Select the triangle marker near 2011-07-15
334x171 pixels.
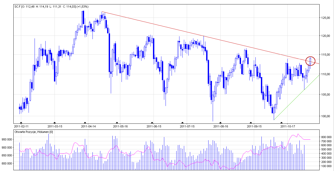[x=183, y=122]
